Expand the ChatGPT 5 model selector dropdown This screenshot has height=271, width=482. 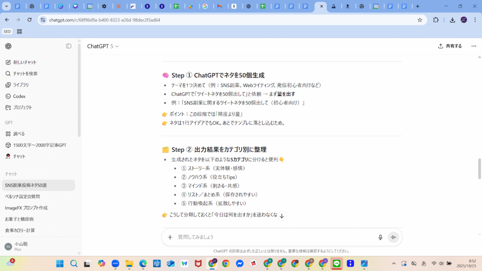(x=103, y=46)
